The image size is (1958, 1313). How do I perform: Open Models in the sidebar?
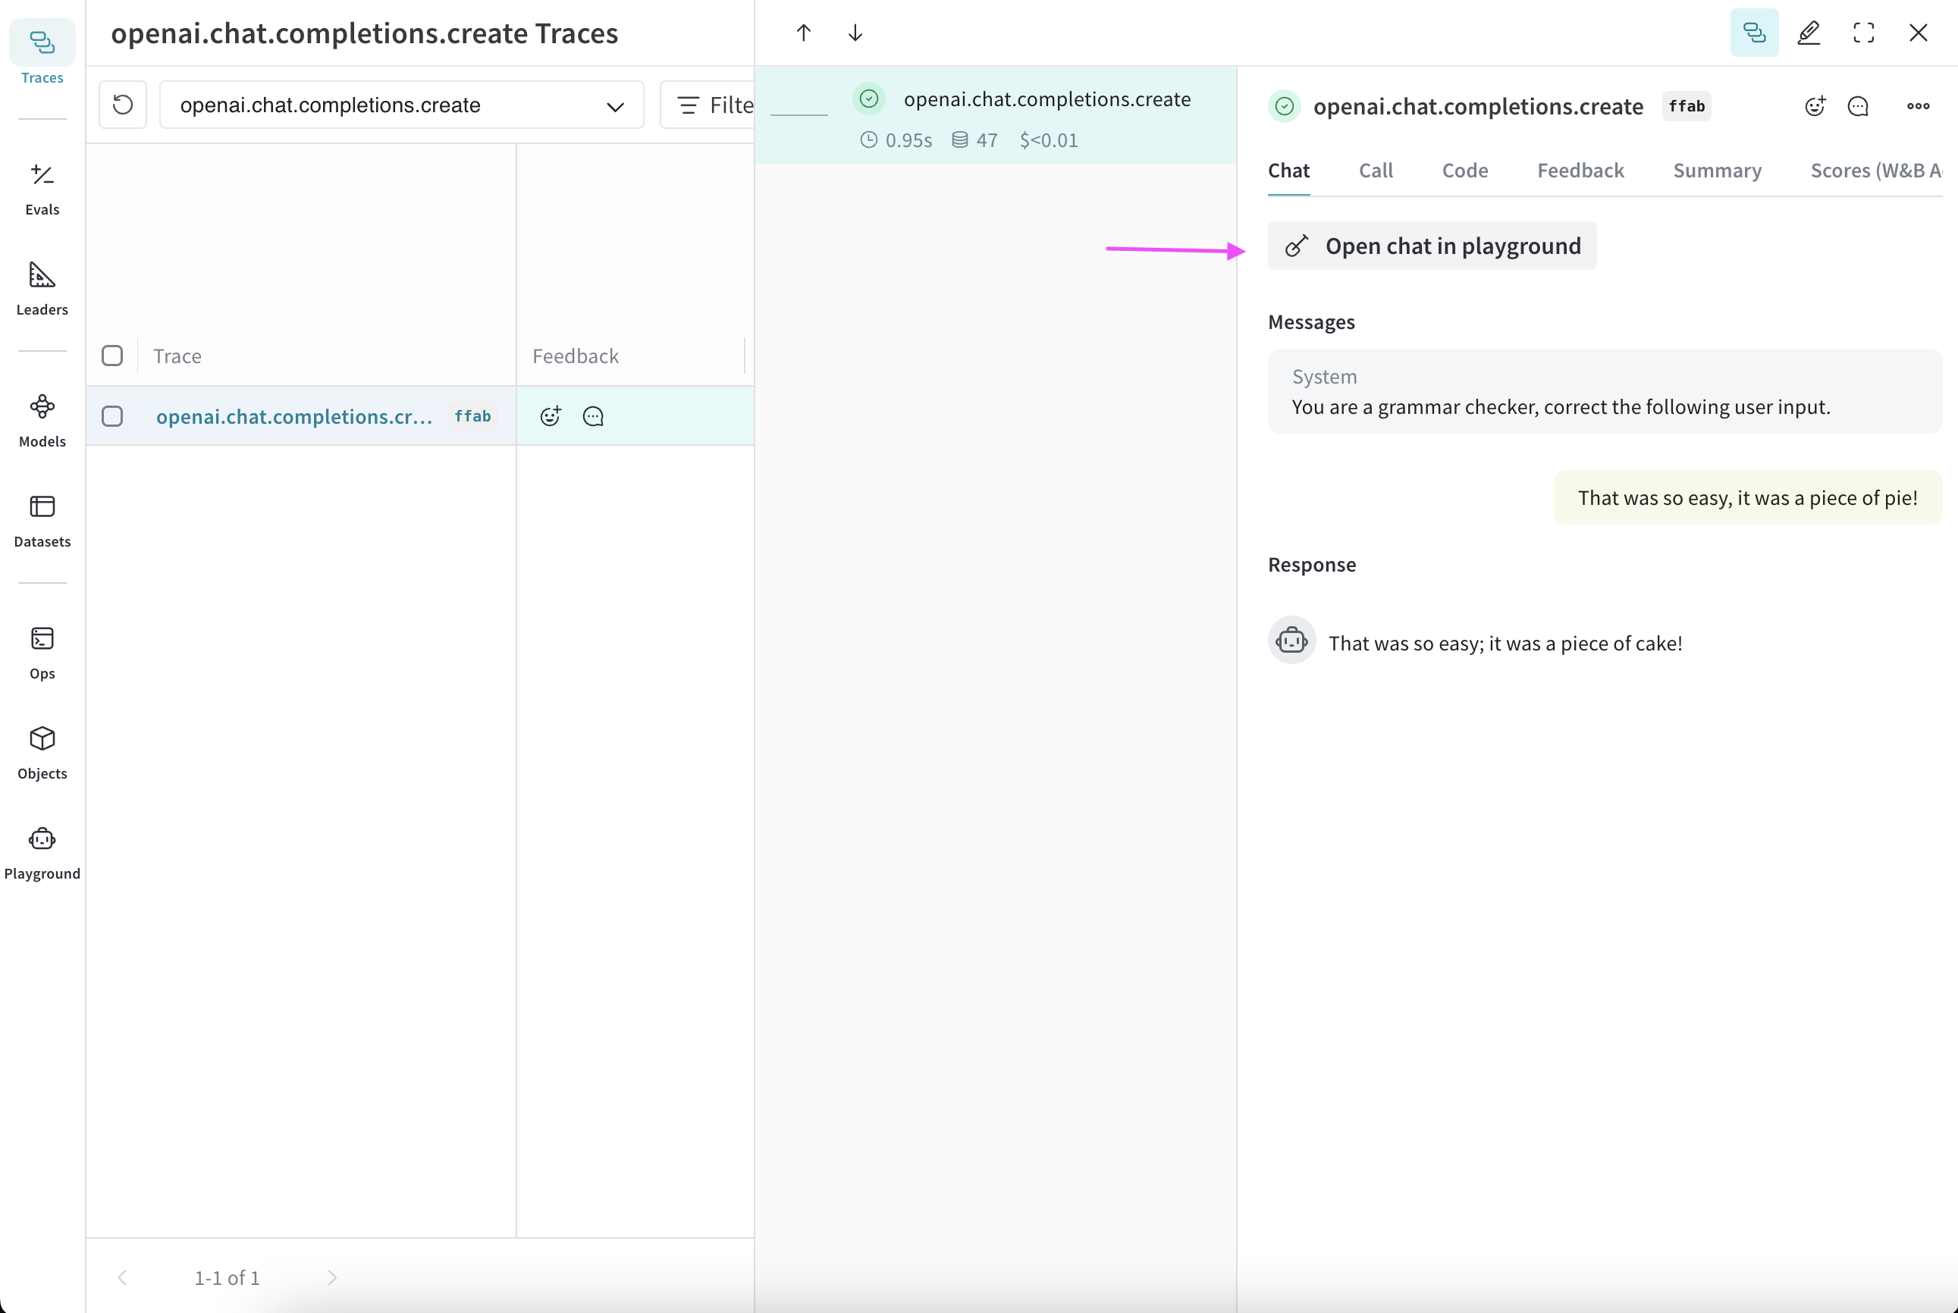click(42, 421)
